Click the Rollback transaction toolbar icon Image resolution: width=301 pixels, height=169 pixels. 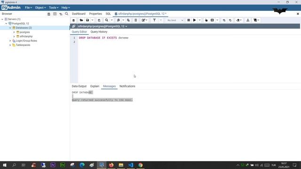point(230,20)
